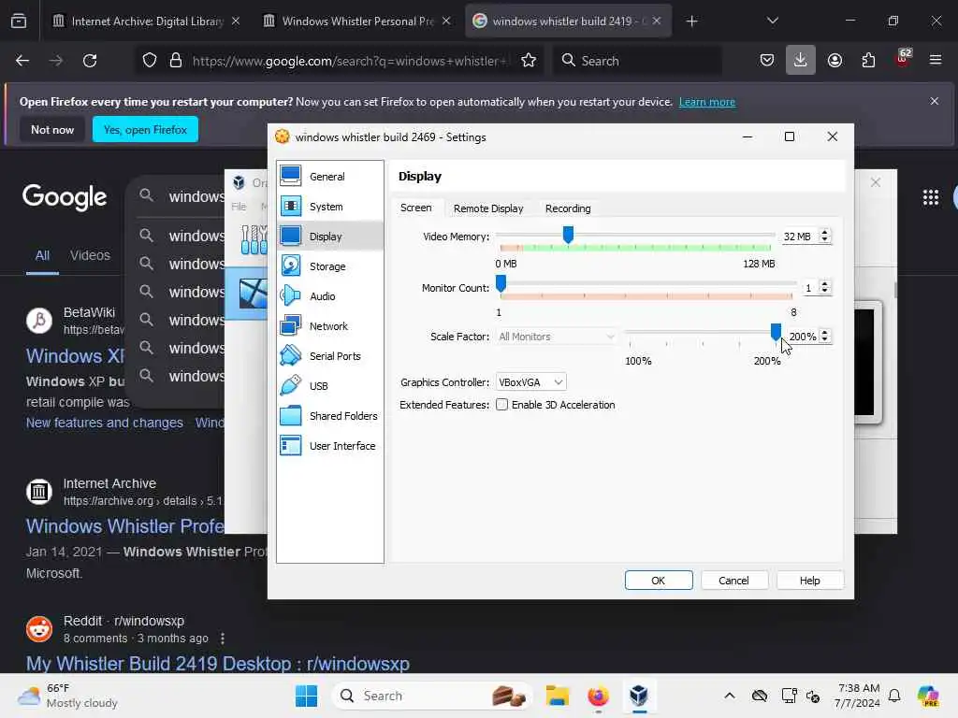The width and height of the screenshot is (958, 718).
Task: Open Storage settings category icon
Action: (x=290, y=266)
